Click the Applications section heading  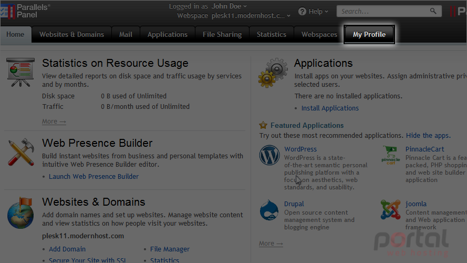click(324, 63)
